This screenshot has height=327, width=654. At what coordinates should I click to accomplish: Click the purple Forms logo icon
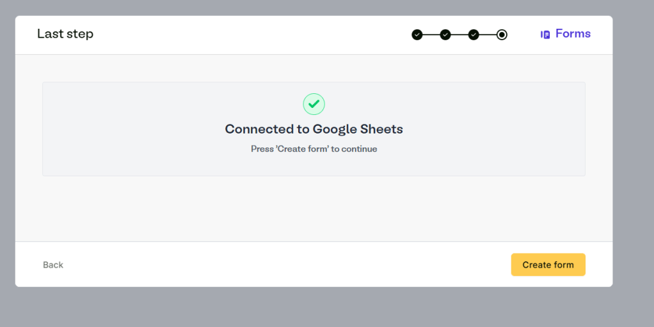[545, 34]
